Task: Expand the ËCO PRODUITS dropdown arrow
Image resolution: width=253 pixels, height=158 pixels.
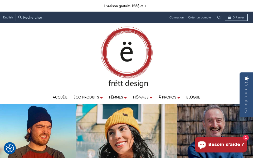Action: 101,98
